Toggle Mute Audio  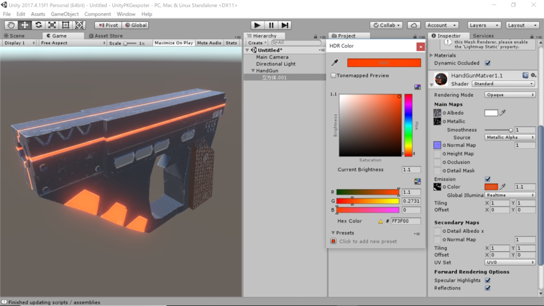[x=209, y=43]
